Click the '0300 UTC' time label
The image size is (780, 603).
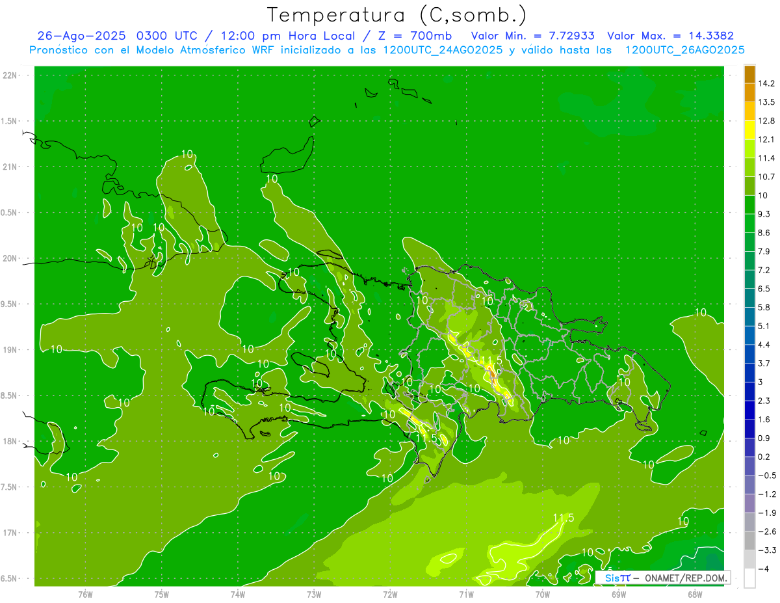click(x=168, y=36)
